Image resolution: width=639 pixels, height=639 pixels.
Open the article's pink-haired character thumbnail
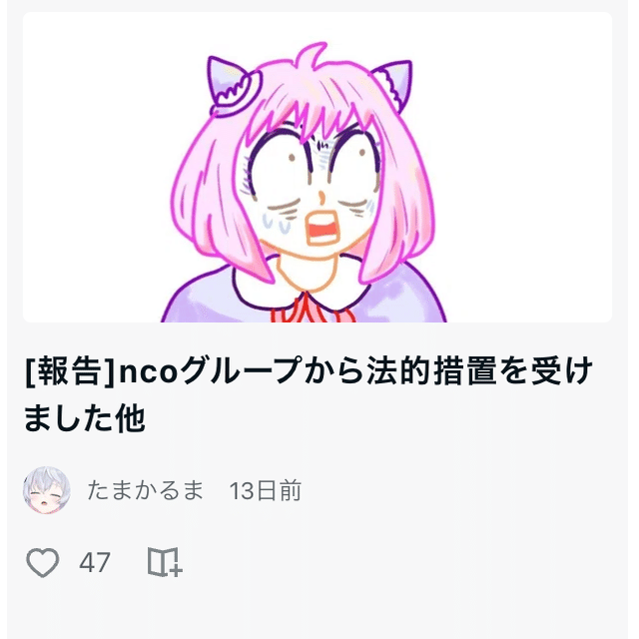pos(318,167)
